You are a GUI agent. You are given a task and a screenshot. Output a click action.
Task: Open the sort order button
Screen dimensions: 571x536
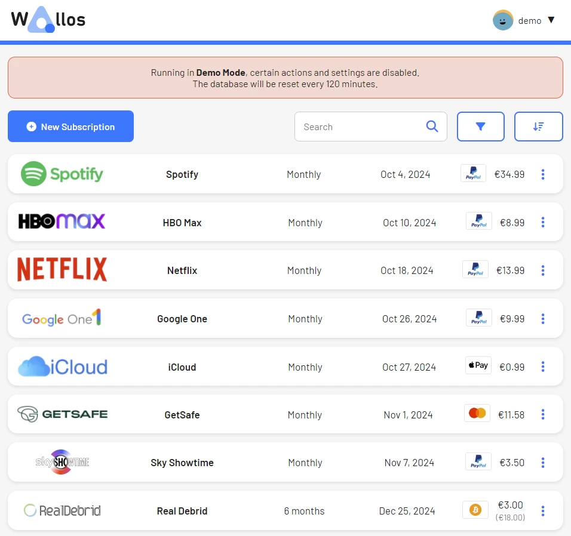[x=538, y=127]
